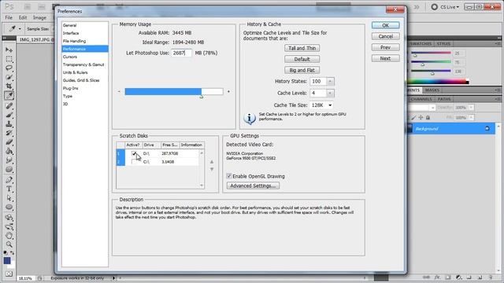Select the Eraser tool

(x=9, y=141)
